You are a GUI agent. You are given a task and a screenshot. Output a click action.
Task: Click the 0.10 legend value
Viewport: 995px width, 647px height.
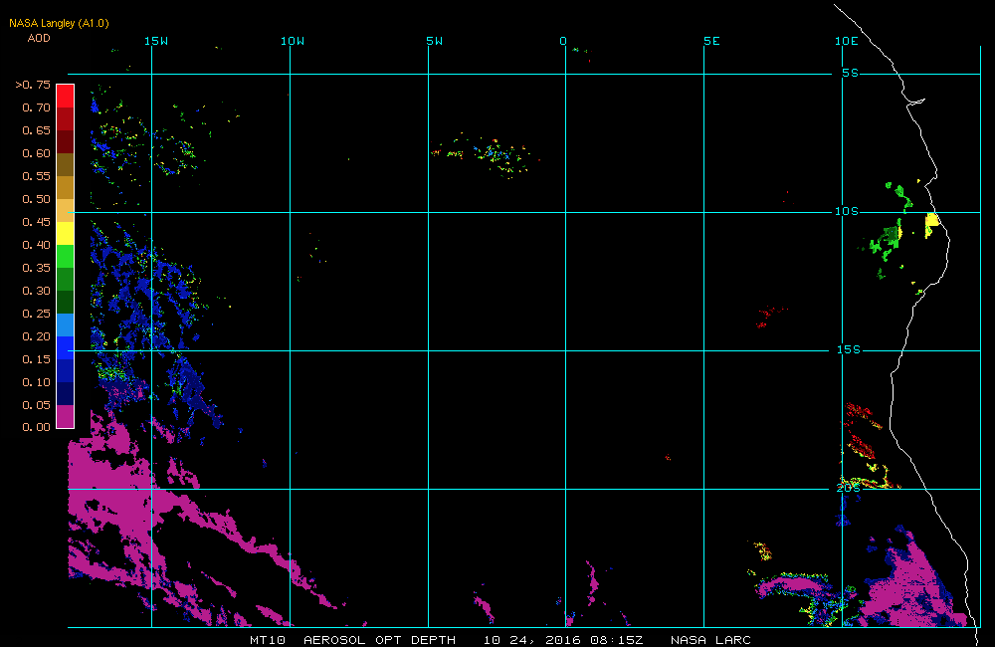pos(36,382)
